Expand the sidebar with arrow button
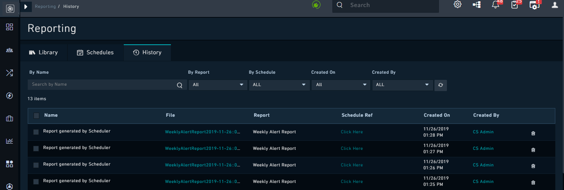Image resolution: width=564 pixels, height=190 pixels. pyautogui.click(x=26, y=7)
